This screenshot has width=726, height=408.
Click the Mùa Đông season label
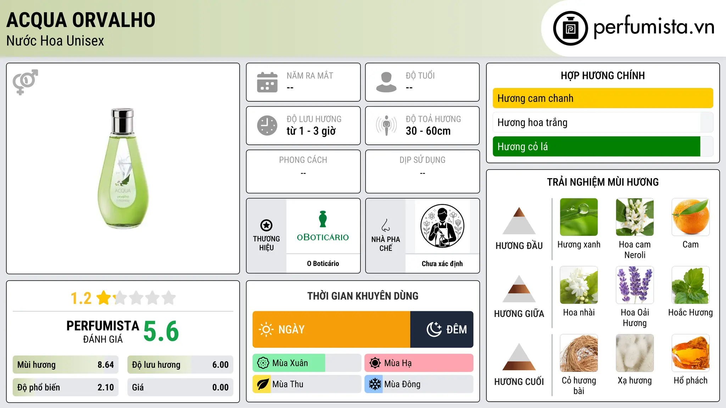[402, 384]
